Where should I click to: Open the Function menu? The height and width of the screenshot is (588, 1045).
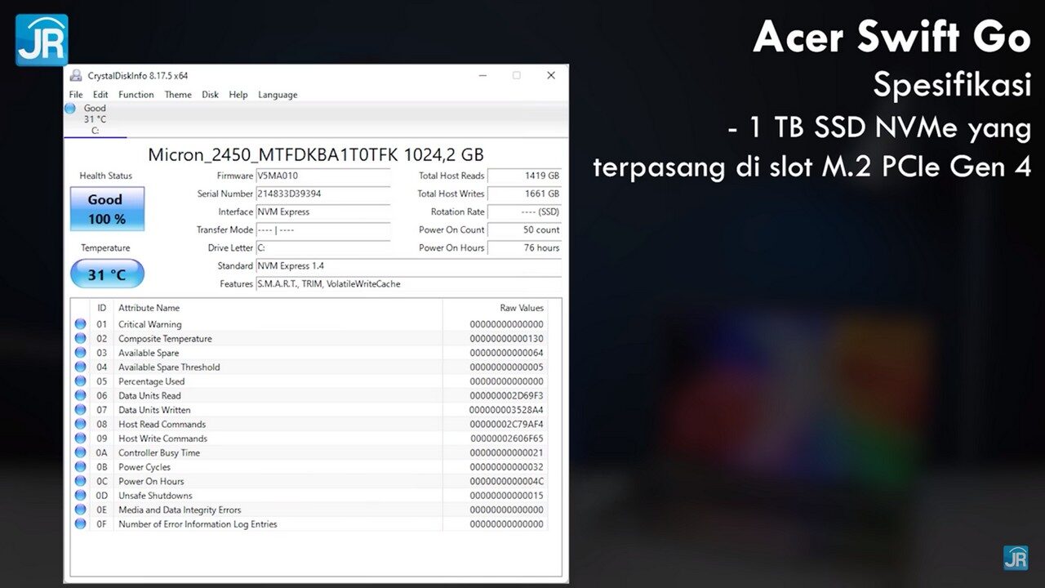pyautogui.click(x=136, y=95)
